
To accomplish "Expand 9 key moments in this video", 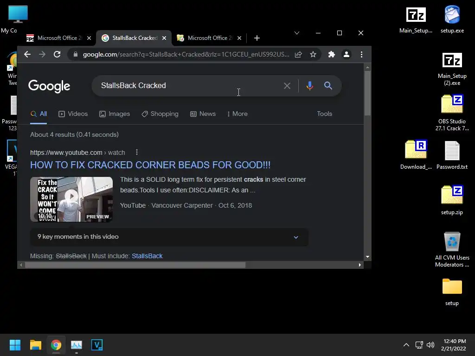I will [169, 237].
